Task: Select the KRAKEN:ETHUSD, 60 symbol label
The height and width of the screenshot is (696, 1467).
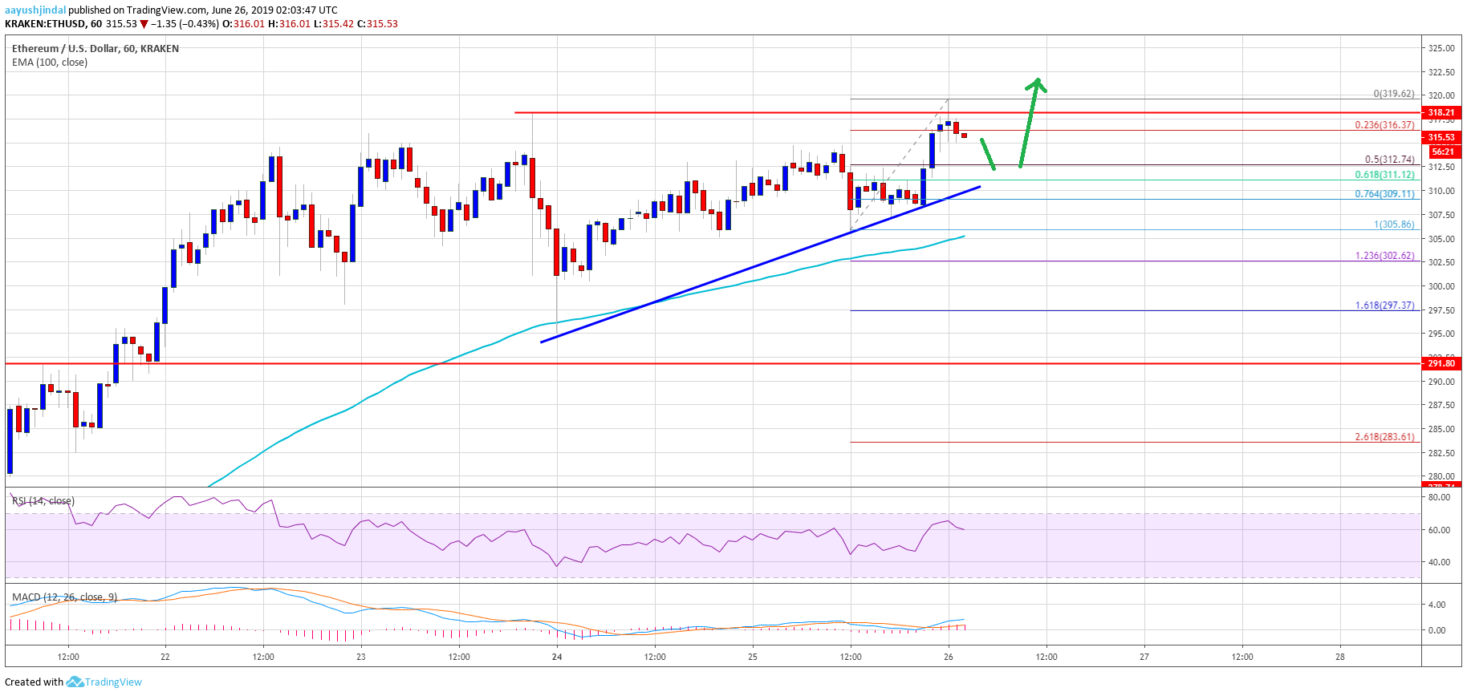Action: (x=54, y=24)
